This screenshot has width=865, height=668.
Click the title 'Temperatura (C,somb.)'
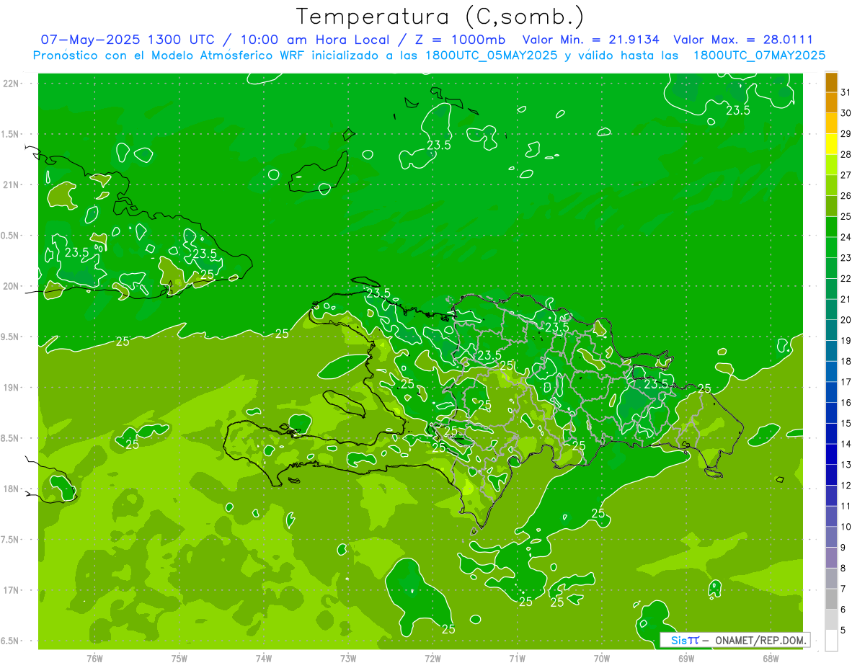point(440,17)
